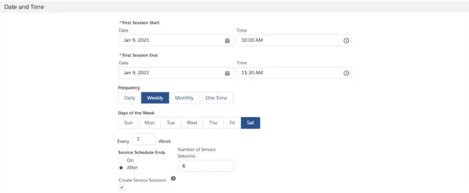The width and height of the screenshot is (469, 193).
Task: Switch frequency to One Time
Action: coord(216,98)
